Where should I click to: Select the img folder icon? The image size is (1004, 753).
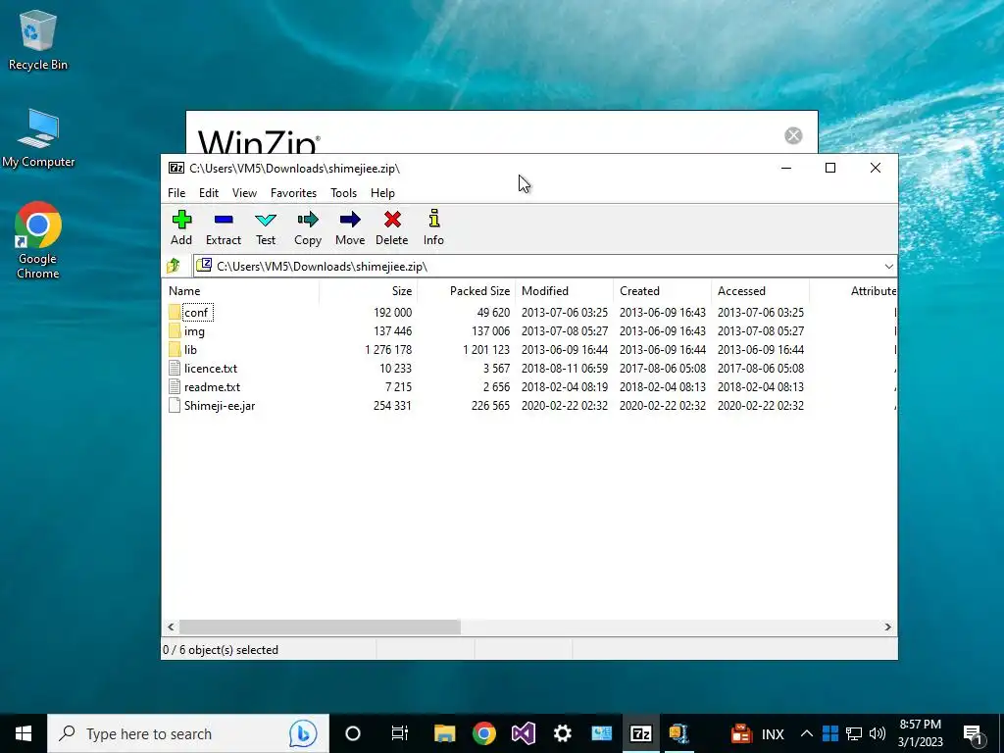click(x=175, y=331)
